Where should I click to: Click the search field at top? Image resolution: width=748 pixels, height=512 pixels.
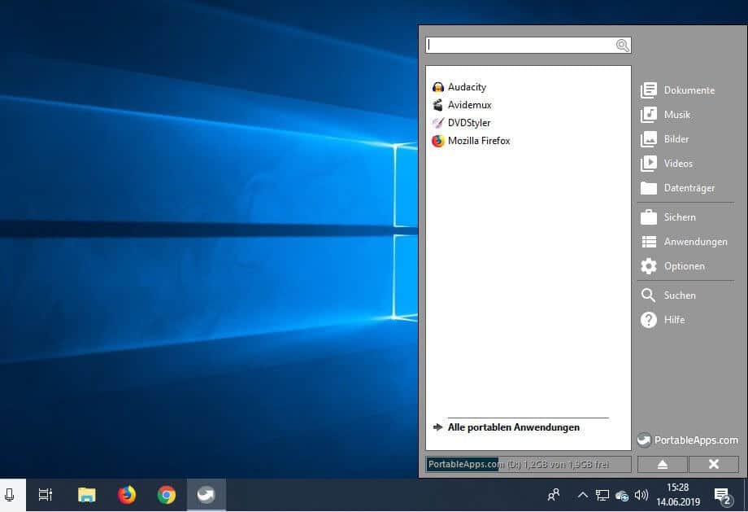pyautogui.click(x=520, y=46)
